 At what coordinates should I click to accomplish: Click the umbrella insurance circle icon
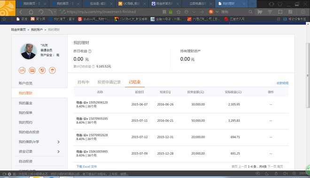pos(52,70)
